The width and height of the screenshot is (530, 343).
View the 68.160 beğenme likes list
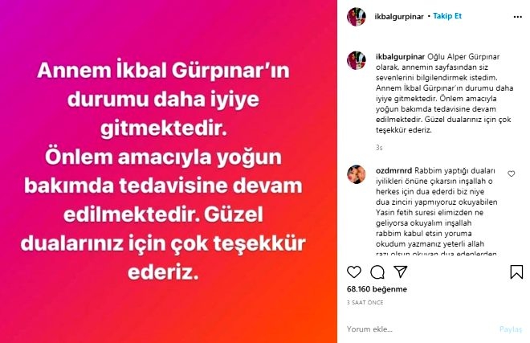coord(377,289)
